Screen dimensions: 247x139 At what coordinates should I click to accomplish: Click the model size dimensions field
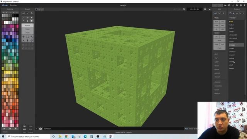point(195,9)
